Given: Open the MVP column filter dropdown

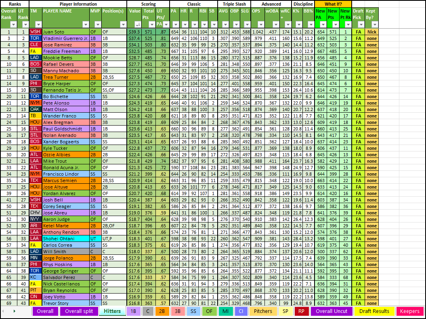Looking at the screenshot, I should (98, 25).
